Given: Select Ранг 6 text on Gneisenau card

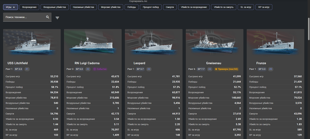Looking at the screenshot, I should [192, 69].
